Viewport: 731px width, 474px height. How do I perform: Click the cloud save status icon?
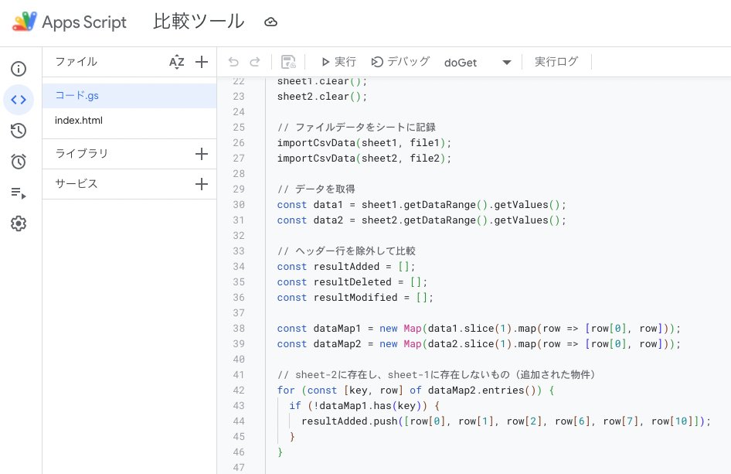[271, 22]
